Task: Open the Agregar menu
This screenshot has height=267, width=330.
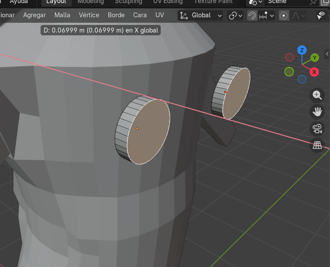Action: click(x=34, y=15)
